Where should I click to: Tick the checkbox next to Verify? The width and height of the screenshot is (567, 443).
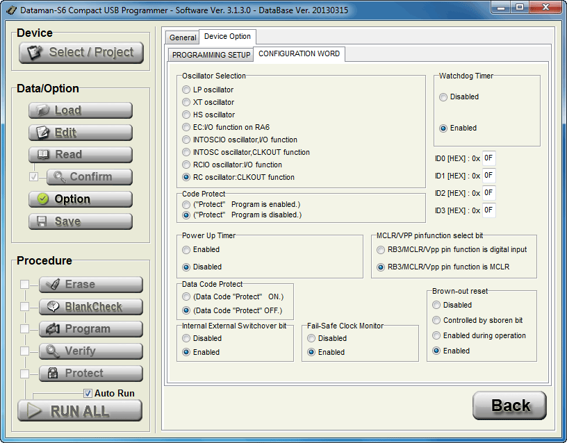coord(25,351)
